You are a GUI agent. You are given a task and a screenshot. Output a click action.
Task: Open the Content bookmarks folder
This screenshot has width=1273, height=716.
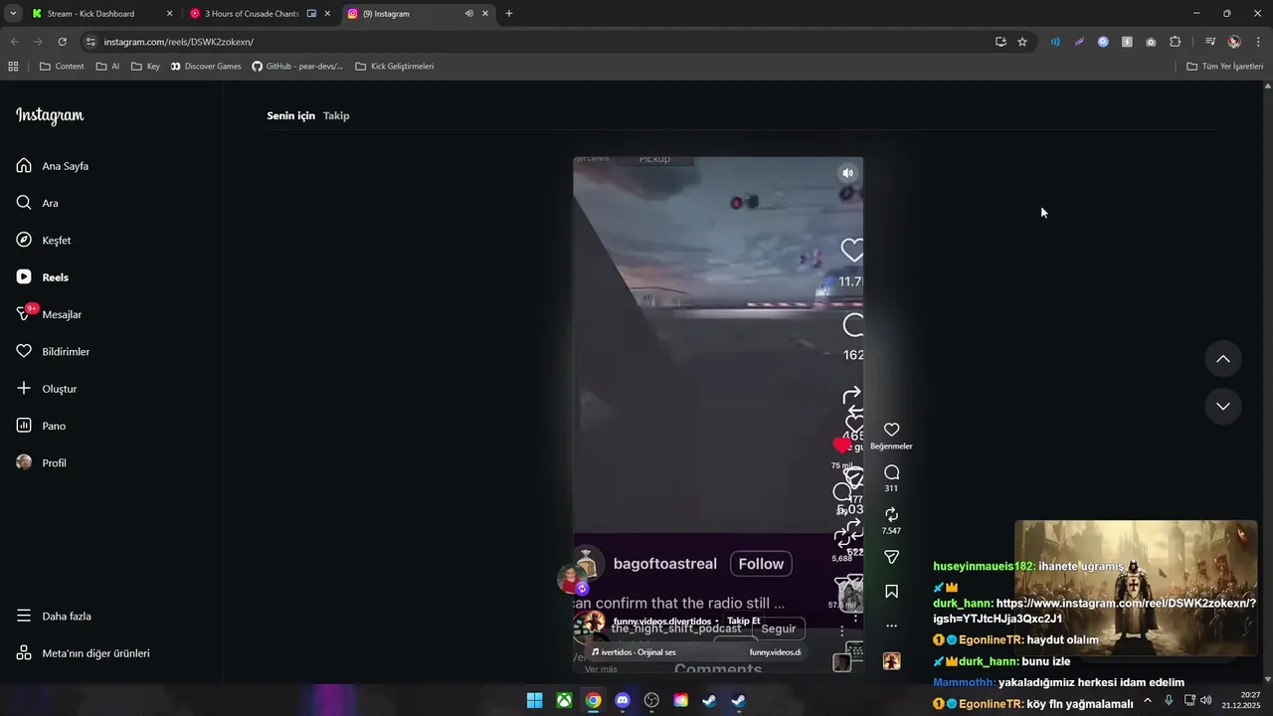pyautogui.click(x=62, y=67)
